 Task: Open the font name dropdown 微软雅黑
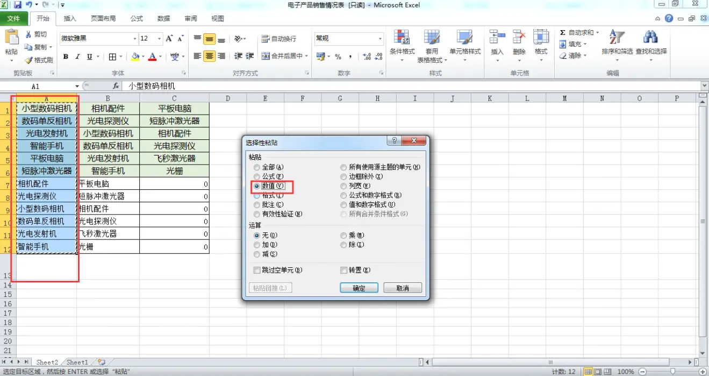pyautogui.click(x=135, y=39)
